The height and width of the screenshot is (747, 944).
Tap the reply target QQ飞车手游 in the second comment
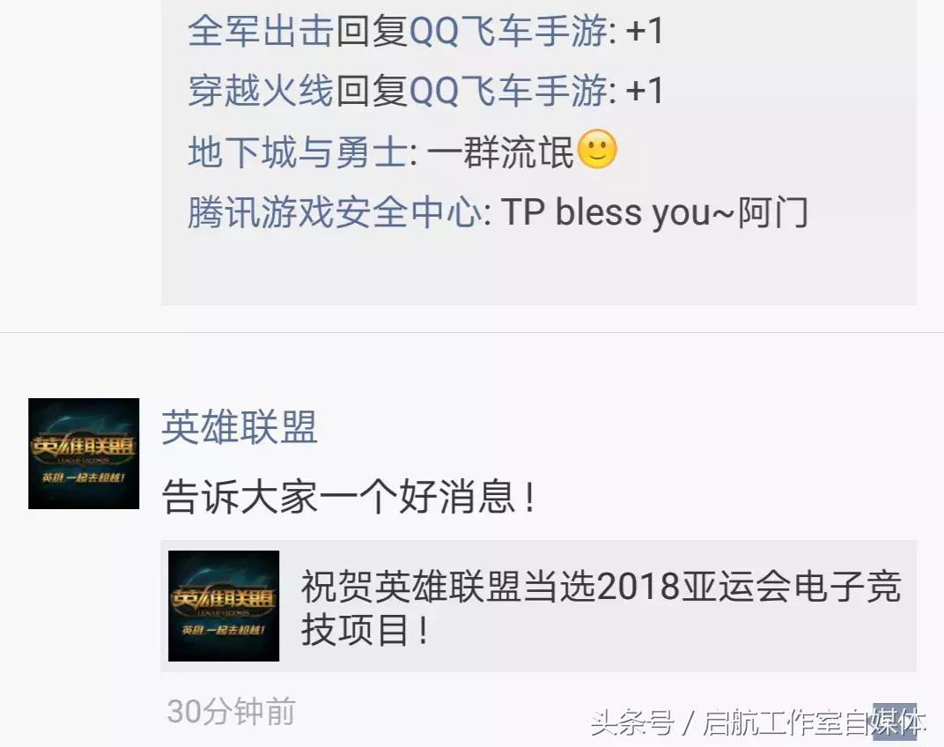tap(509, 91)
